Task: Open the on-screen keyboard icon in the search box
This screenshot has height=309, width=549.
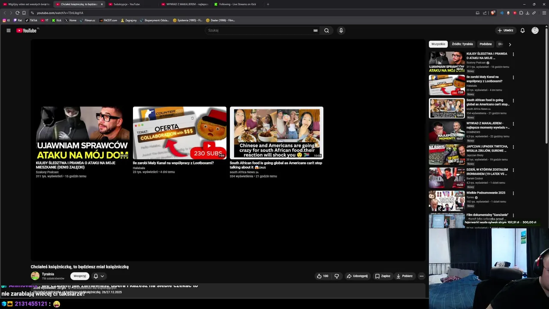Action: [x=315, y=30]
